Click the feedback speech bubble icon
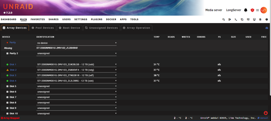Screen dimensions: 271x121 (248, 19)
